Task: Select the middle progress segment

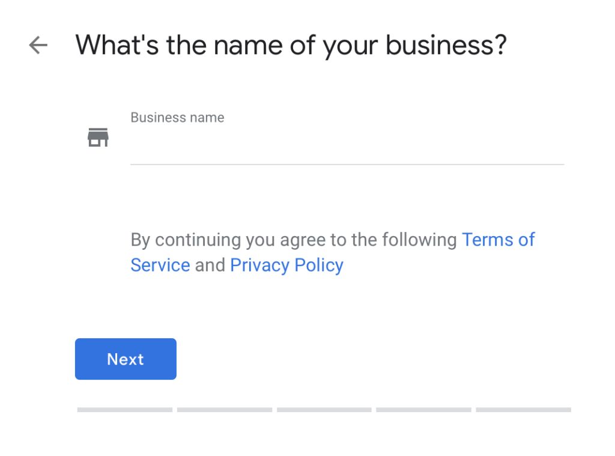Action: (x=324, y=410)
